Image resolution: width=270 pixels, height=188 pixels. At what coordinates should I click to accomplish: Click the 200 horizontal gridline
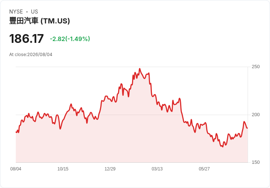click(x=132, y=115)
